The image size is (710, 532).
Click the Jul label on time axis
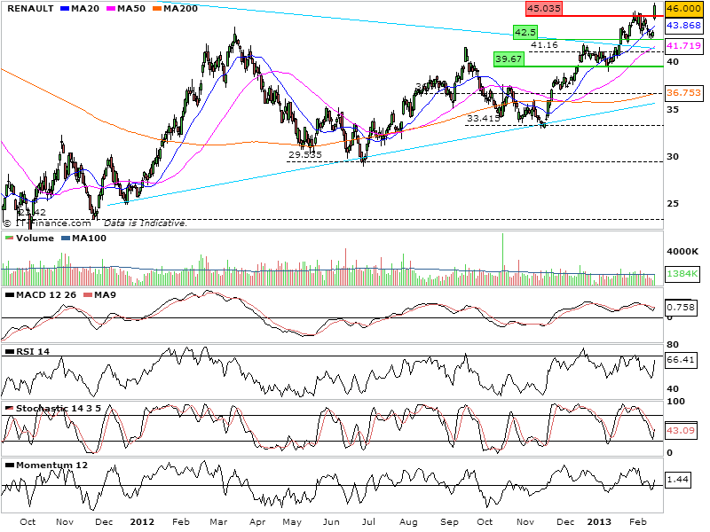point(368,522)
